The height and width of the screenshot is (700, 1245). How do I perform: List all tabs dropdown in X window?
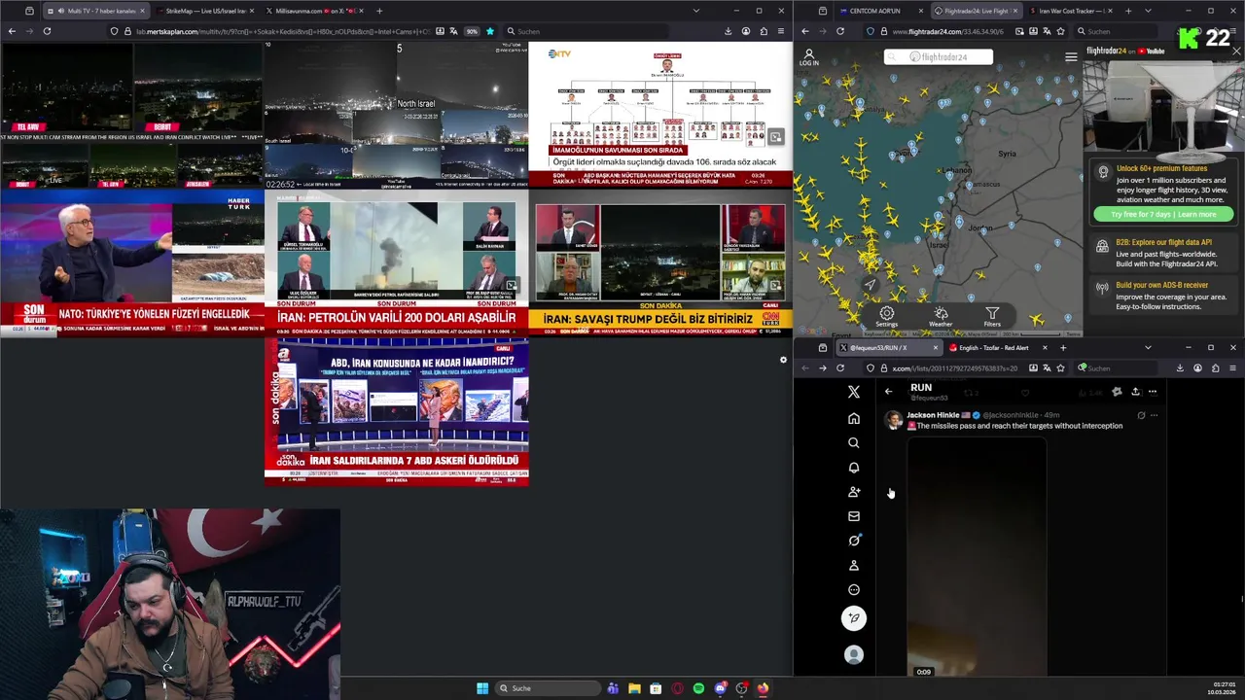tap(1148, 347)
